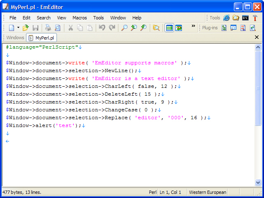
Task: Click the folder tool icon in Tools bar
Action: pos(236,18)
